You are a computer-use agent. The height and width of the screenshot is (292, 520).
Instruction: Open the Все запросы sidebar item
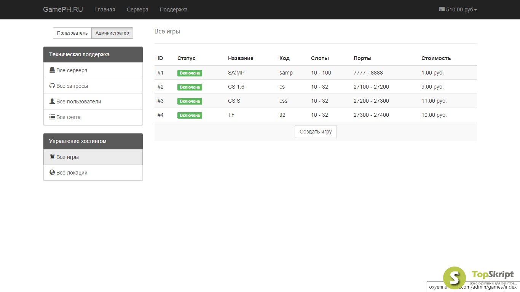tap(93, 86)
